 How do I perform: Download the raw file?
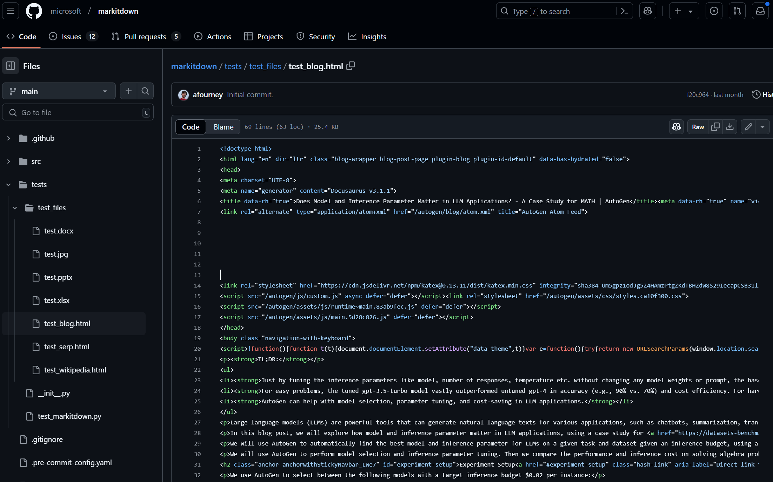tap(730, 127)
